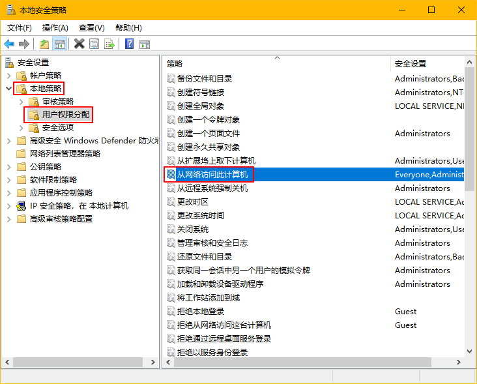477x384 pixels.
Task: Expand the 高级审核策略配置 tree node
Action: pos(9,219)
